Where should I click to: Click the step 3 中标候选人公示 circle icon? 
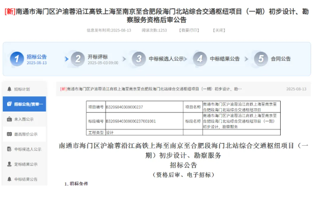[x=139, y=59]
